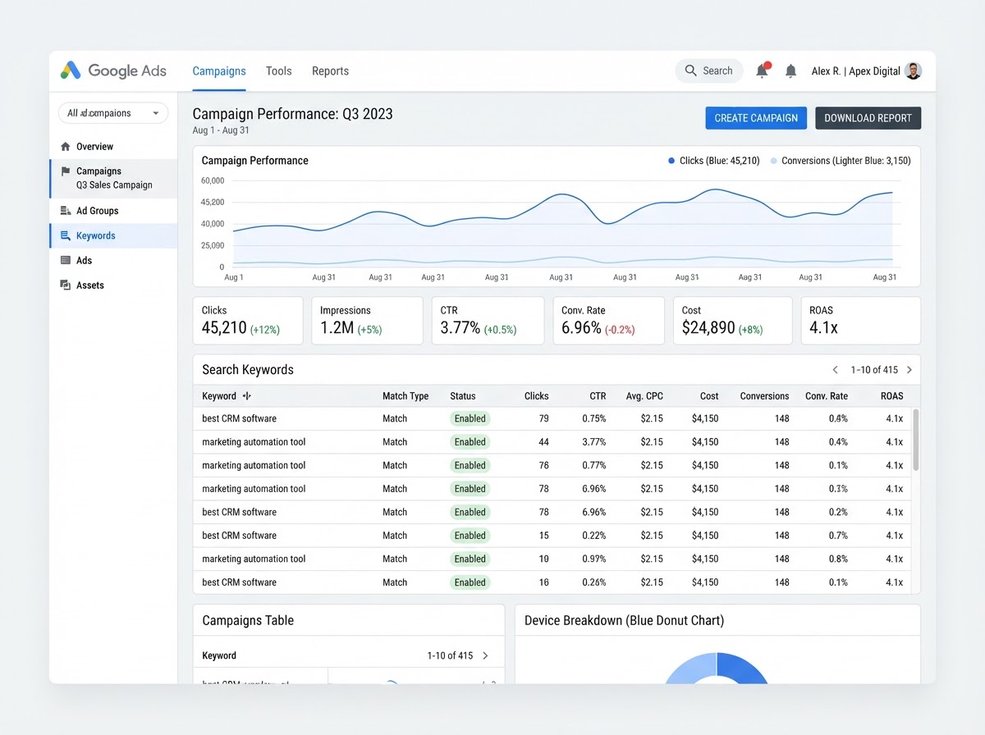Screen dimensions: 985x735
Task: Click the plain bell icon
Action: point(790,71)
